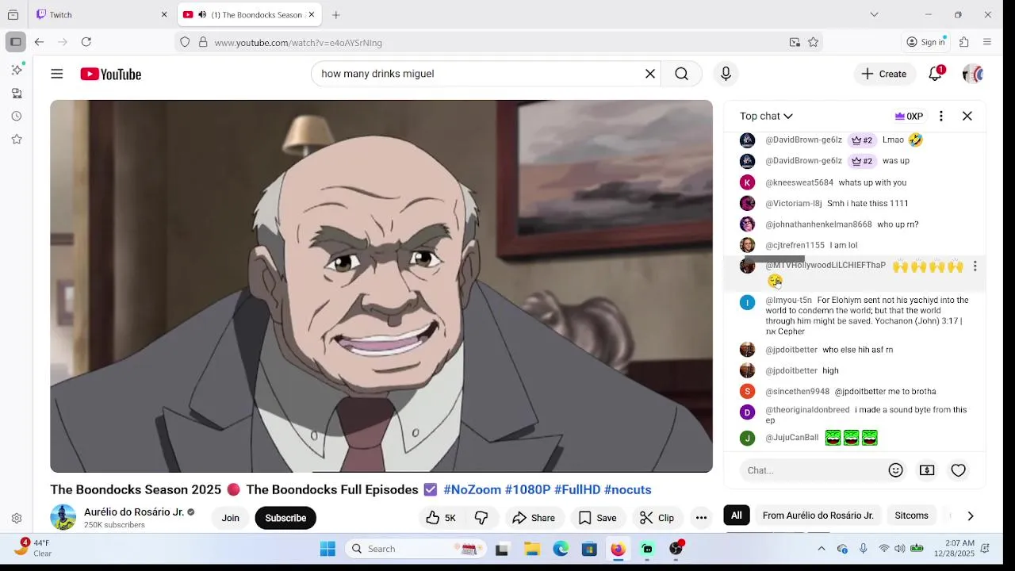Open history from the sidebar clock
Image resolution: width=1015 pixels, height=571 pixels.
coord(17,116)
